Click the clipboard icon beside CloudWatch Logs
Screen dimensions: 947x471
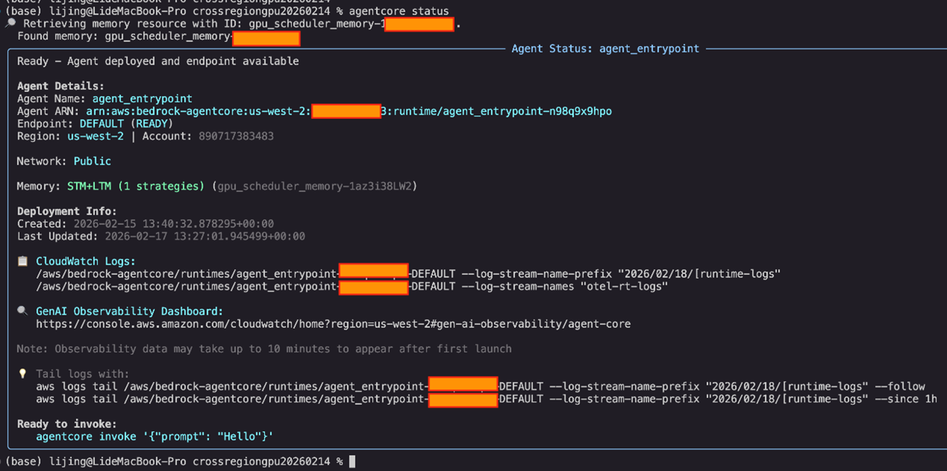[22, 261]
